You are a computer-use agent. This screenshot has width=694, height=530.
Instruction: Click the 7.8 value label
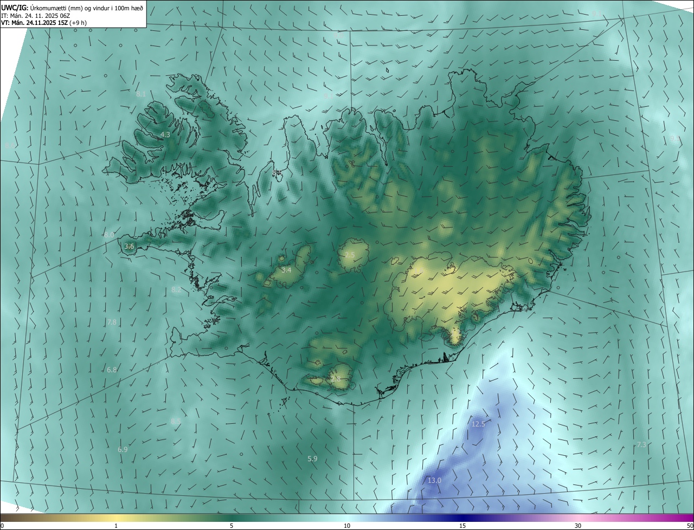[112, 322]
